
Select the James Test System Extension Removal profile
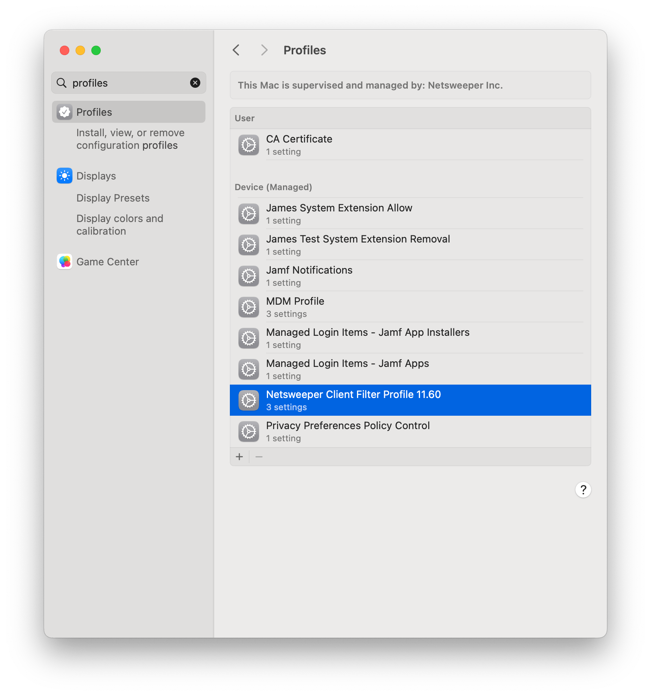pyautogui.click(x=358, y=244)
